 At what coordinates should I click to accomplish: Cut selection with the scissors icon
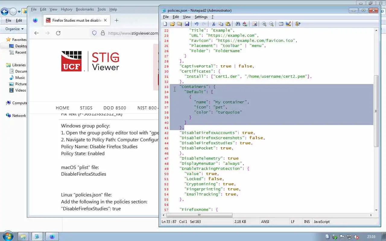coord(214,24)
